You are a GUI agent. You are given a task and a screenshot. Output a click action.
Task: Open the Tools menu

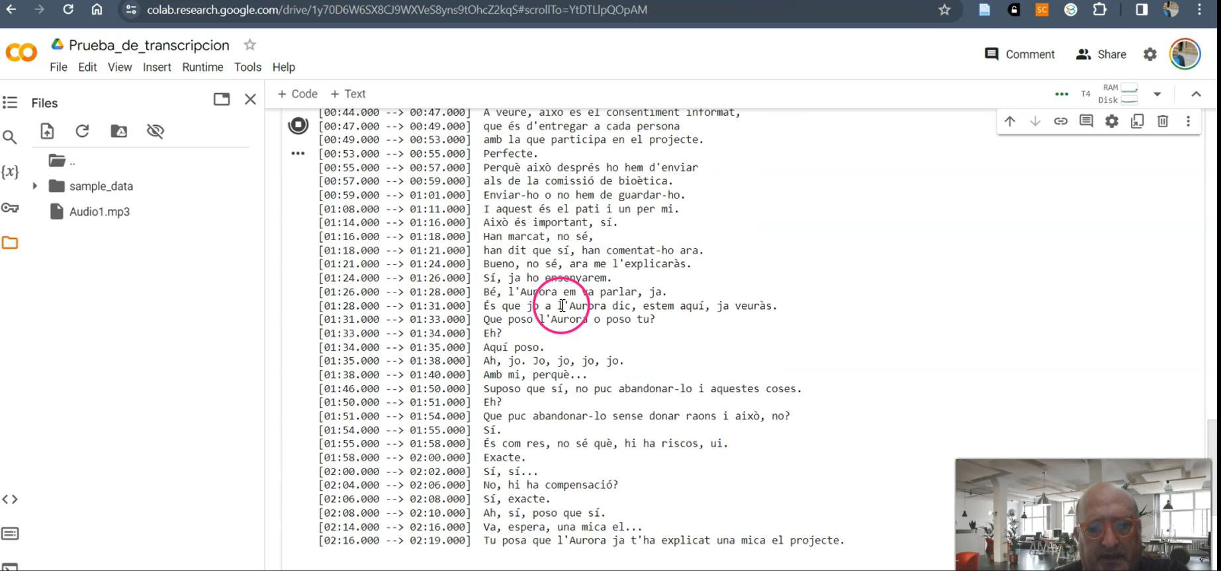pos(248,67)
